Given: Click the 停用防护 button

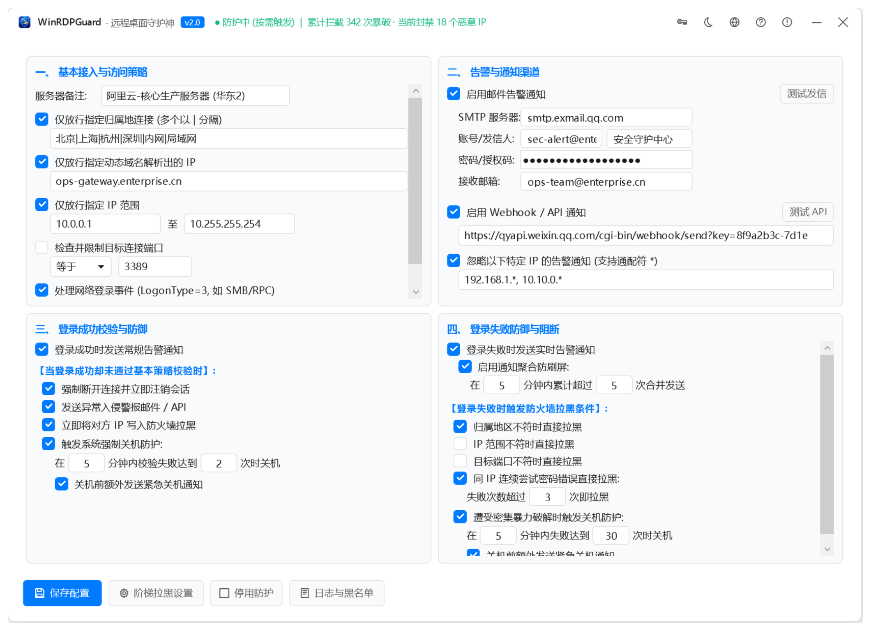Looking at the screenshot, I should [x=247, y=593].
